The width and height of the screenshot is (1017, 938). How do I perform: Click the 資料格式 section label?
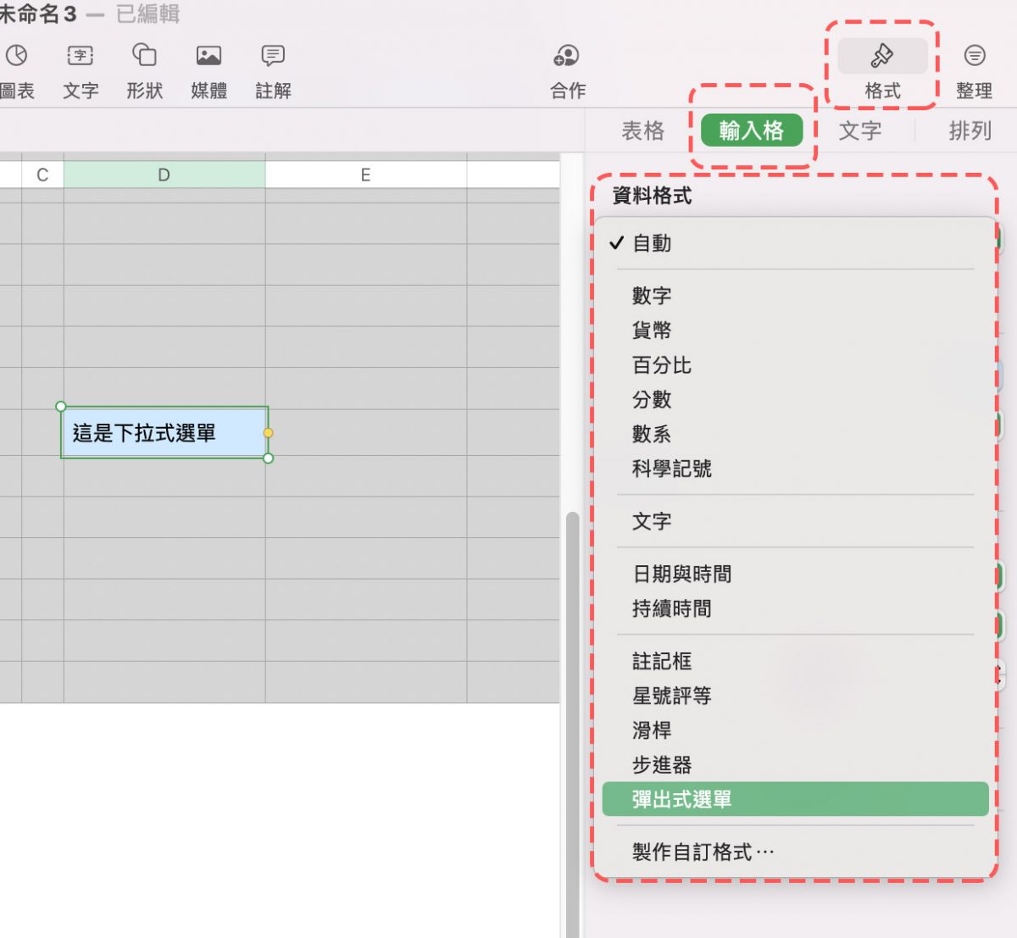pos(652,196)
